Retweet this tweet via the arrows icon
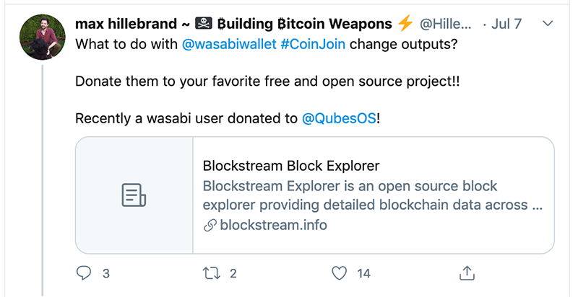Image resolution: width=578 pixels, height=297 pixels. click(212, 273)
